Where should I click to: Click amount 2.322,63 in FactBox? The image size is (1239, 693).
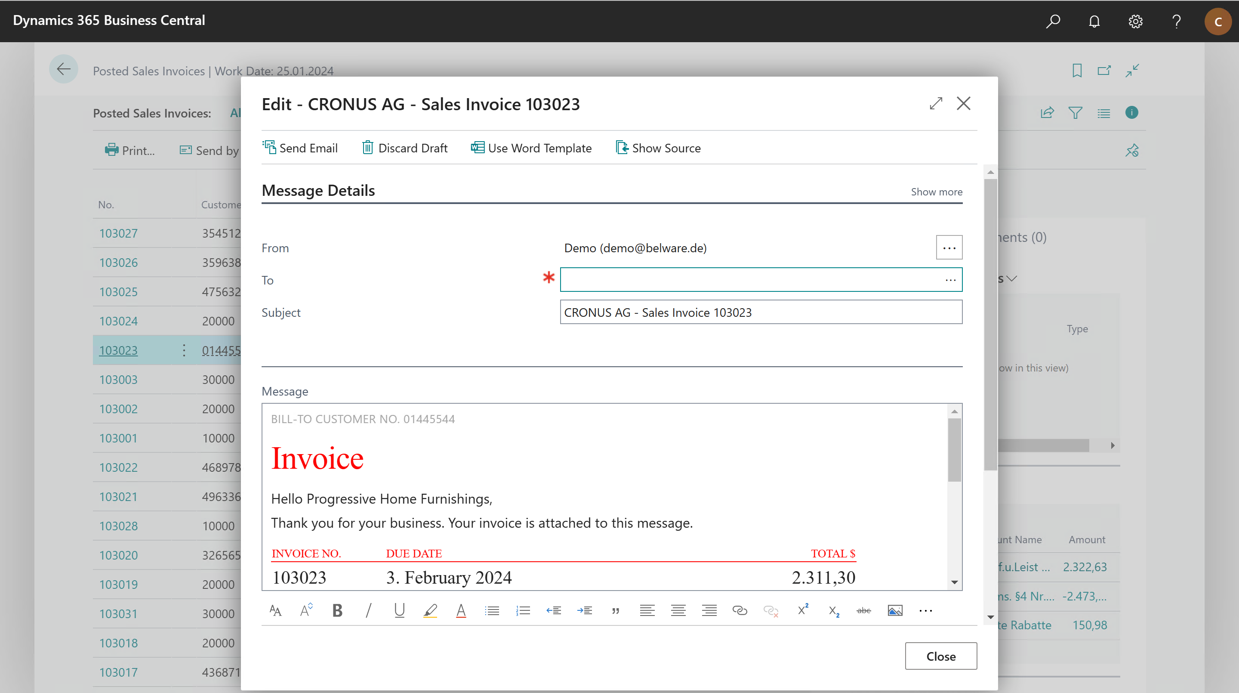(1084, 567)
